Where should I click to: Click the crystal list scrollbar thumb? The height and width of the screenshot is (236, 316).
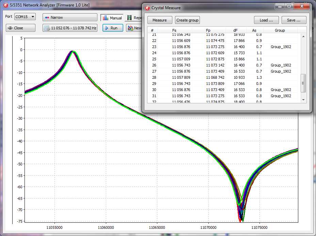303,83
